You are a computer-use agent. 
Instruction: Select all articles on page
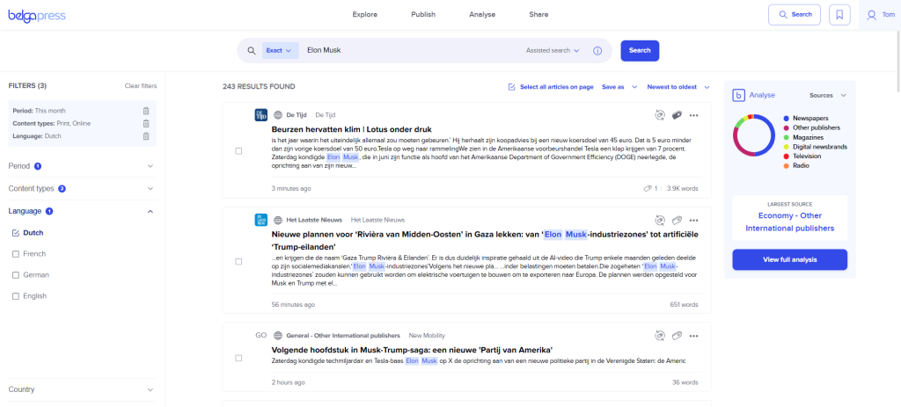tap(551, 87)
